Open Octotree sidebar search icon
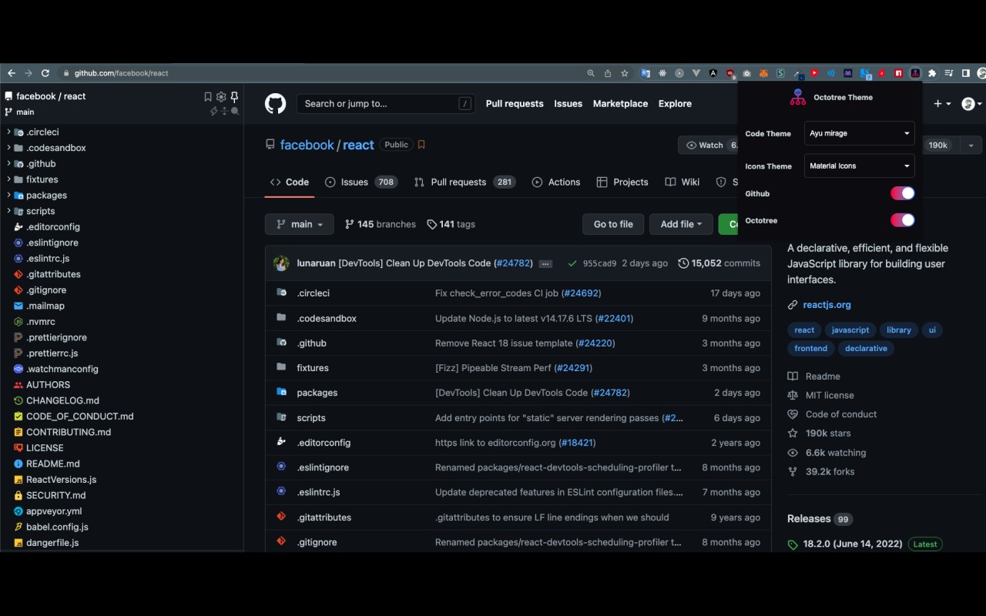The width and height of the screenshot is (986, 616). click(x=235, y=112)
